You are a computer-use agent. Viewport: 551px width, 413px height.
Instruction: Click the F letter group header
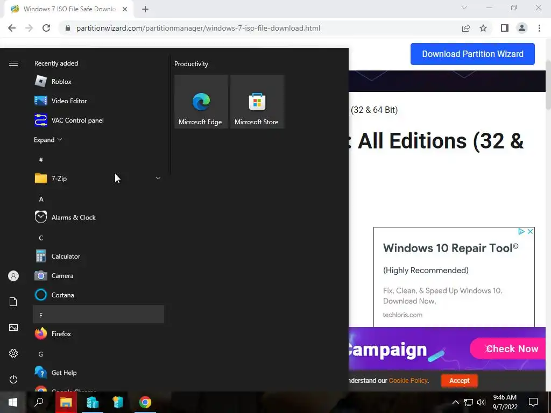[x=98, y=314]
